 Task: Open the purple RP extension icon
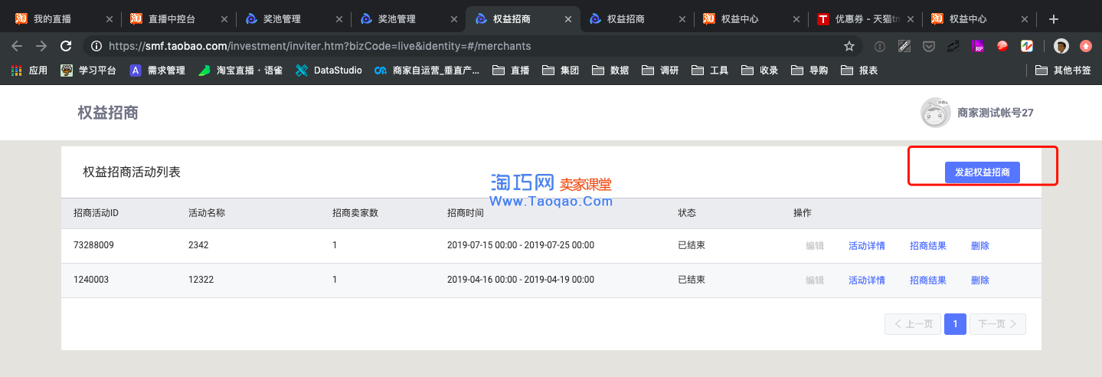(978, 46)
